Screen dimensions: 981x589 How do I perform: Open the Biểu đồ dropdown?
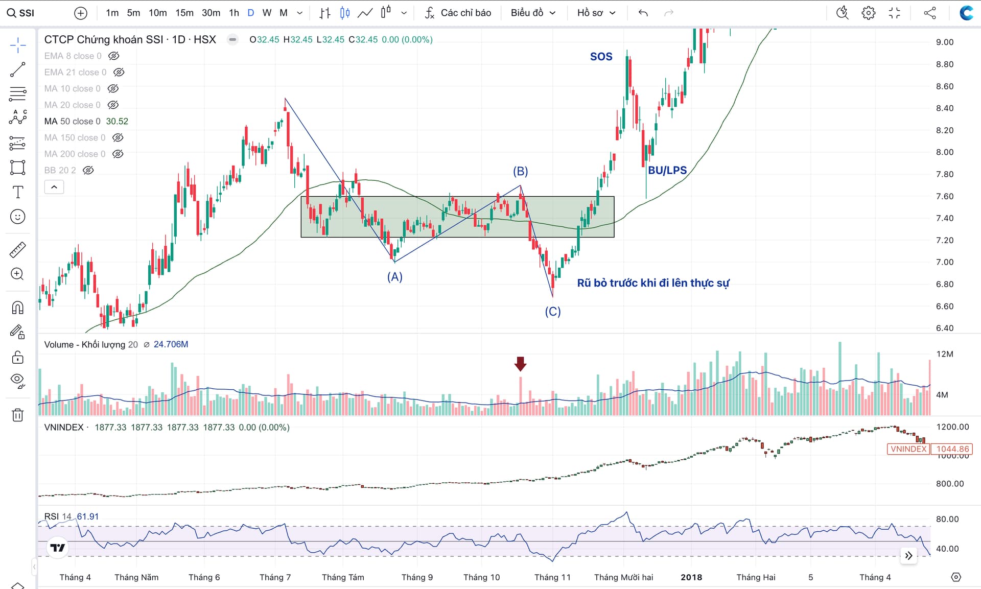coord(533,13)
